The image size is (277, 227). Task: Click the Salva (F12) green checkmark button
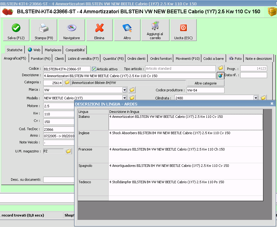click(16, 30)
